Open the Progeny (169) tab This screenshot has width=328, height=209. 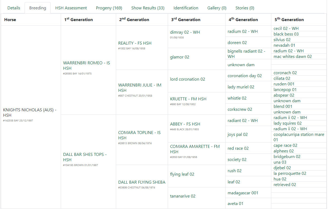click(x=109, y=8)
